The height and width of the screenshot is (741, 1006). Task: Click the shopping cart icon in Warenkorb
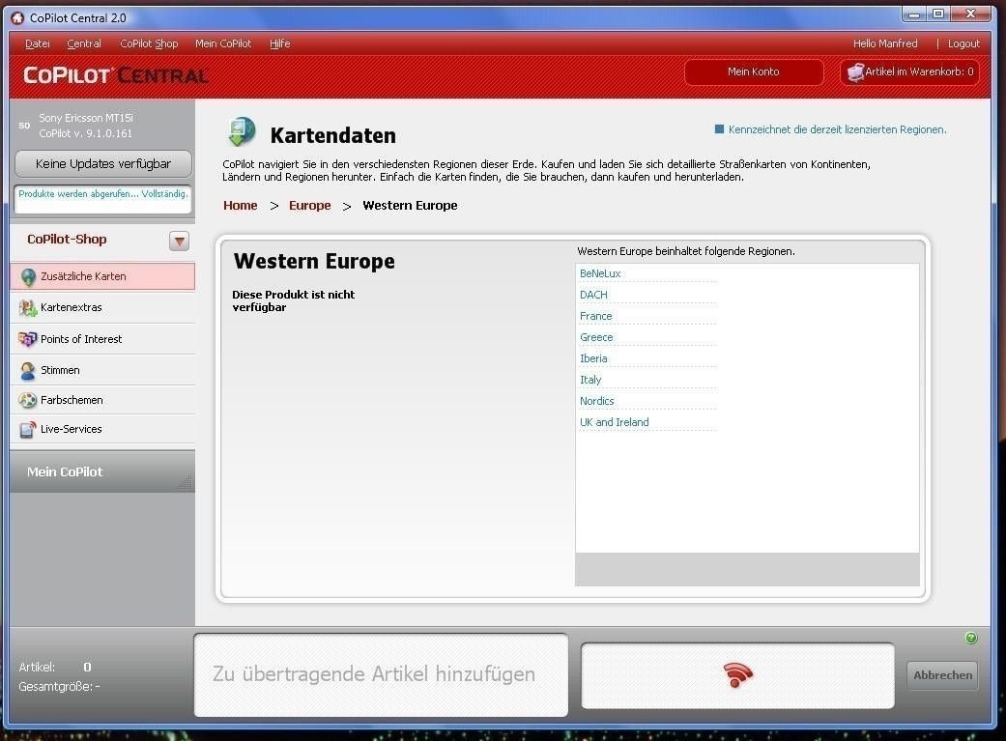click(855, 72)
